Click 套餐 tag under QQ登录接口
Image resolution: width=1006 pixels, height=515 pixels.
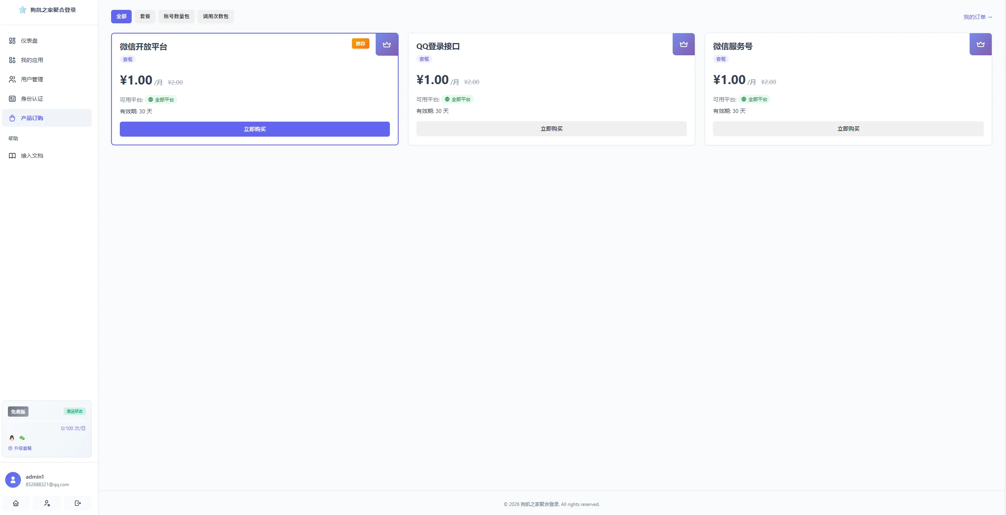coord(424,59)
